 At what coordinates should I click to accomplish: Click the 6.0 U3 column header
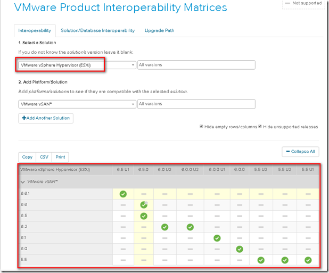coord(164,170)
